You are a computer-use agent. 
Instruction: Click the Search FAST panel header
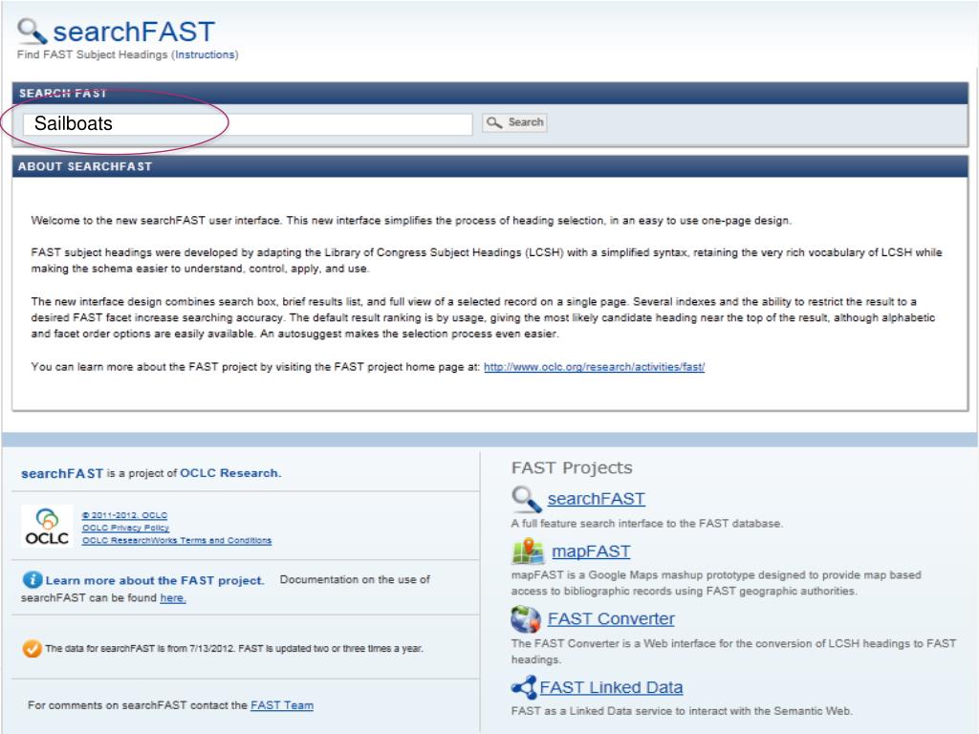[490, 93]
